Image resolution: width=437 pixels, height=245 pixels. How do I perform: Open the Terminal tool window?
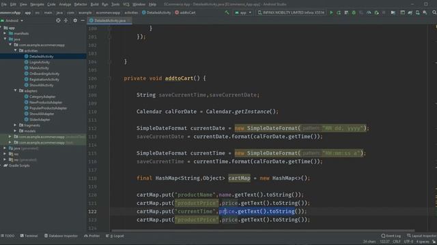point(29,236)
